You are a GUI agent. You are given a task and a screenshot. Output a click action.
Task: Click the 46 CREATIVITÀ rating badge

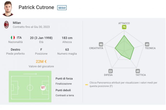coord(101,44)
